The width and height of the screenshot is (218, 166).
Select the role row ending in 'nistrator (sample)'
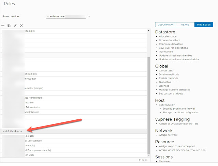[x=74, y=88]
